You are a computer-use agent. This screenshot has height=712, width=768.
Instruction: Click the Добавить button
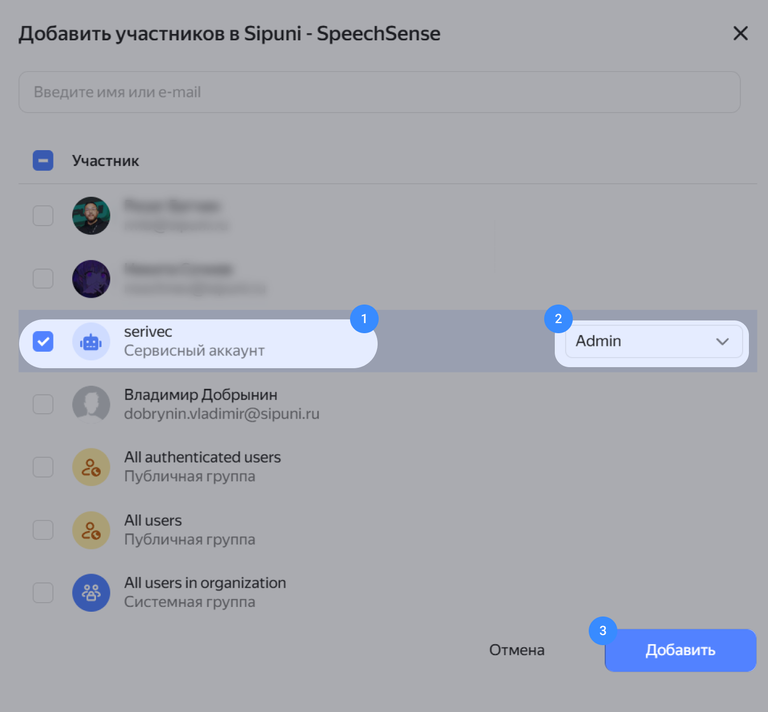[x=680, y=650]
